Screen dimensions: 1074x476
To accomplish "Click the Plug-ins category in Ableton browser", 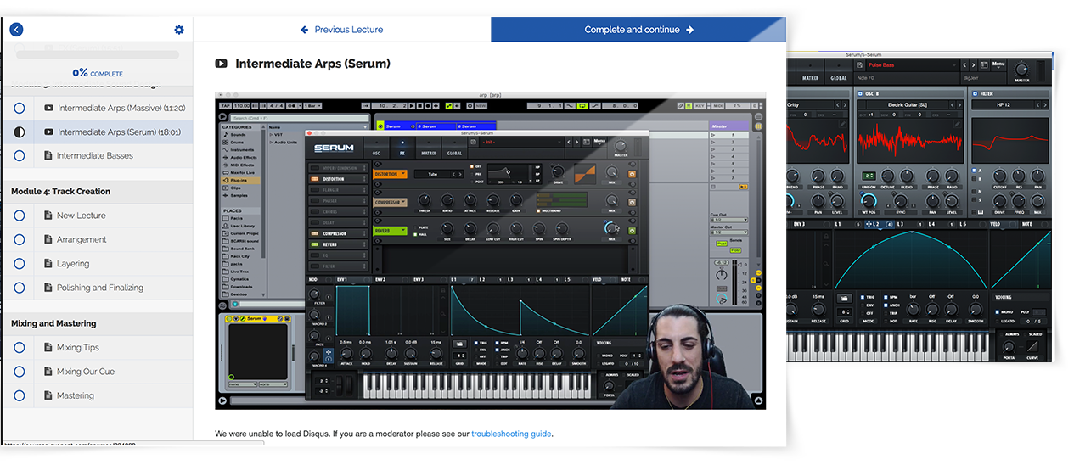I will tap(241, 181).
